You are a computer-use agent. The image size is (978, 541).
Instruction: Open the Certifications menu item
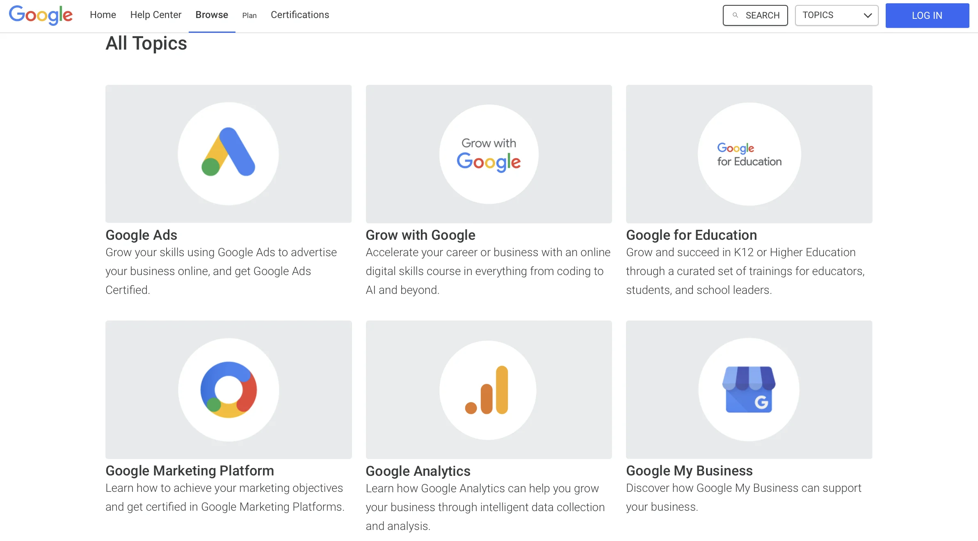(300, 15)
